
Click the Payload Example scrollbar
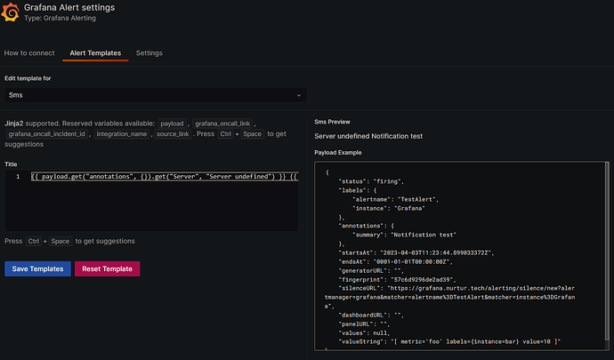(x=607, y=251)
